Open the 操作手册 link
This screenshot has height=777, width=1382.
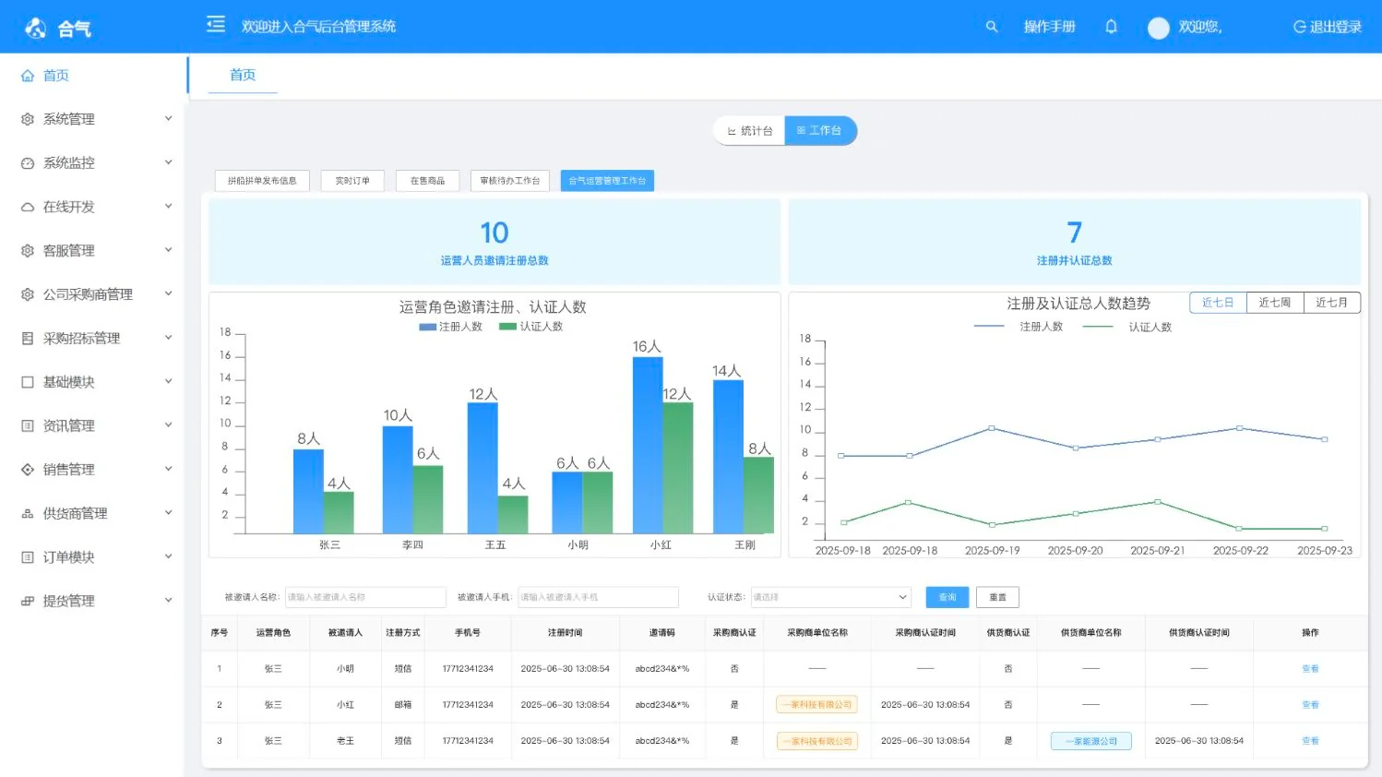tap(1049, 27)
